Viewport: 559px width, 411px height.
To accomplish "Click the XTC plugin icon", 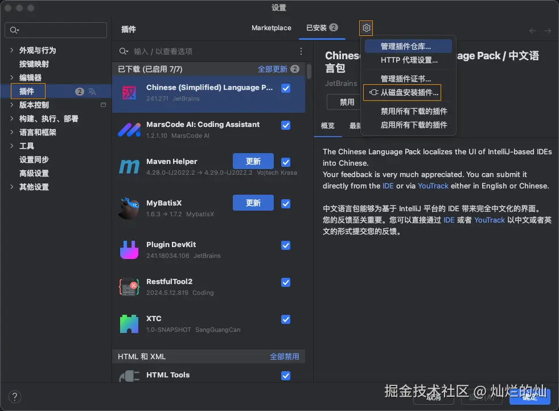I will 129,324.
